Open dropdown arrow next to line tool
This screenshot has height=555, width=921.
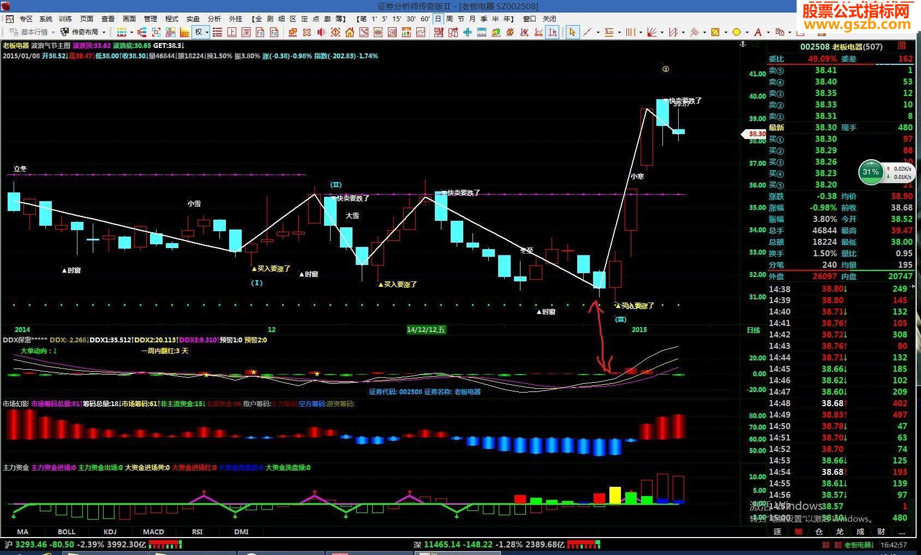click(598, 32)
